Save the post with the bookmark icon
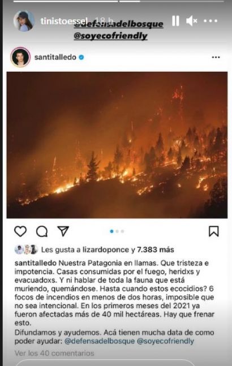The height and width of the screenshot is (366, 232). pos(213,231)
